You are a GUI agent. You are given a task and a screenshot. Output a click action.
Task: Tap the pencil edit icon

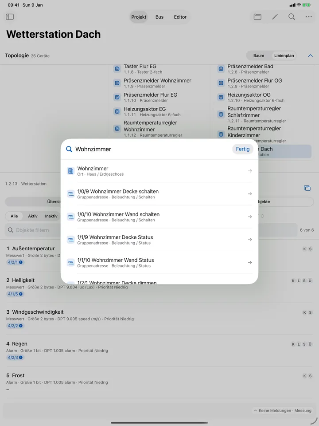[x=275, y=17]
